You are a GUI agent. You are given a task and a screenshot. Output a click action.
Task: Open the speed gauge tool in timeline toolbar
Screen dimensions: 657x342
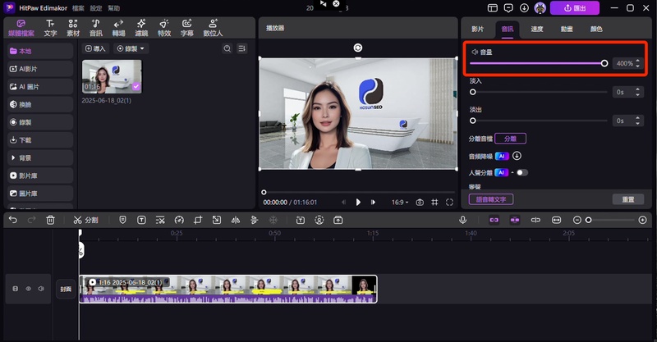click(179, 220)
